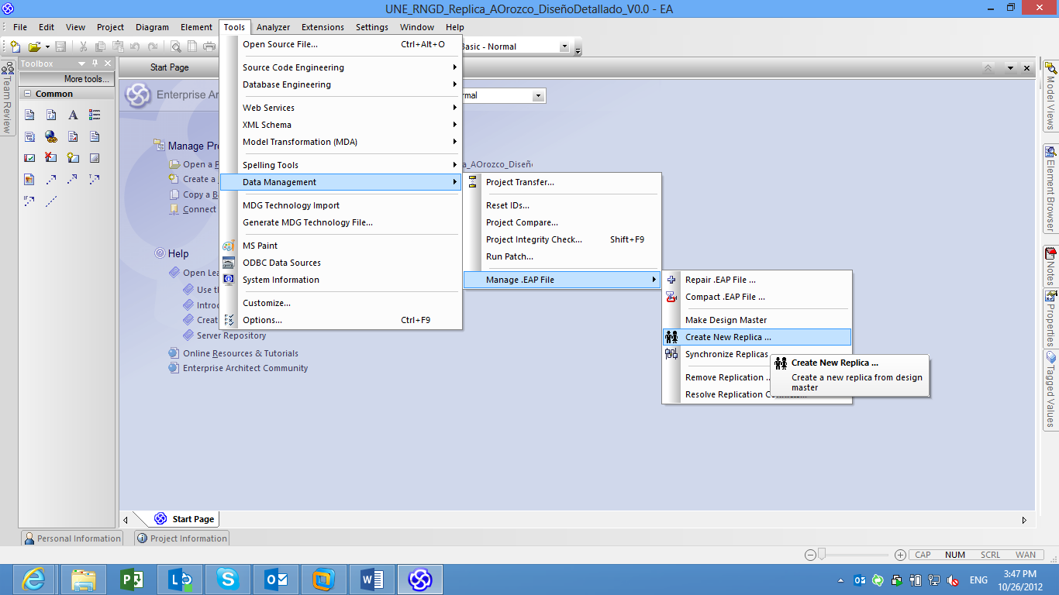The image size is (1059, 595).
Task: Switch to Project Information tab
Action: pos(181,538)
